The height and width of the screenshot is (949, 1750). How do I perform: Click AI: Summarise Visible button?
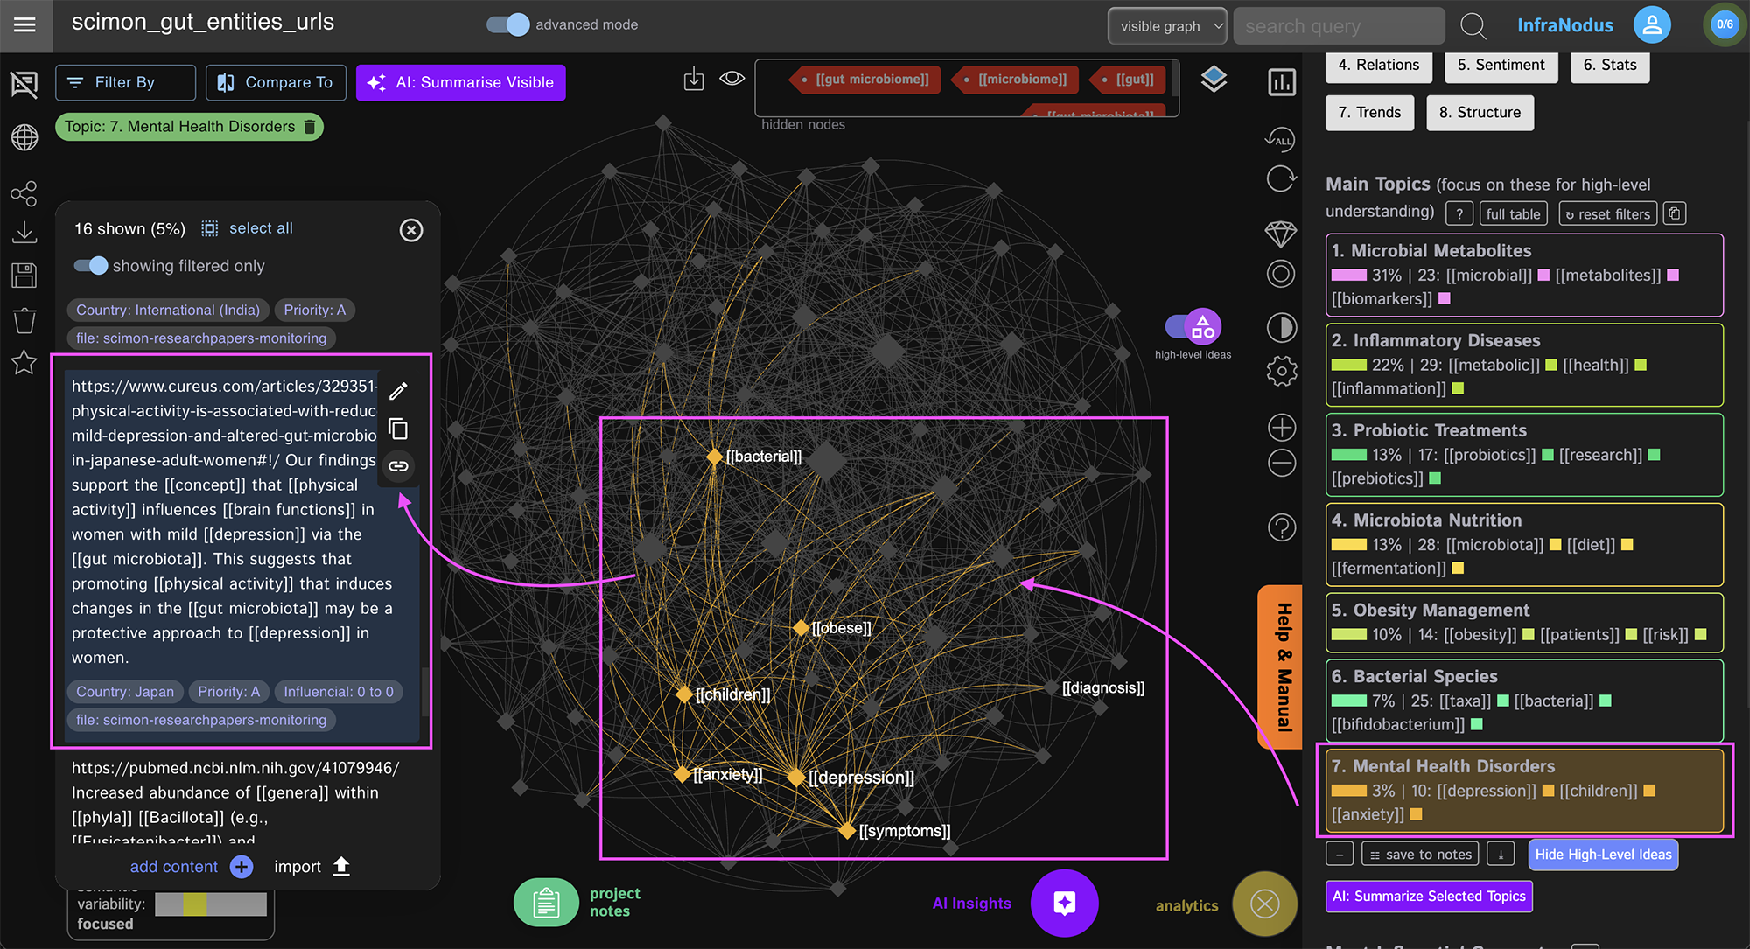461,82
